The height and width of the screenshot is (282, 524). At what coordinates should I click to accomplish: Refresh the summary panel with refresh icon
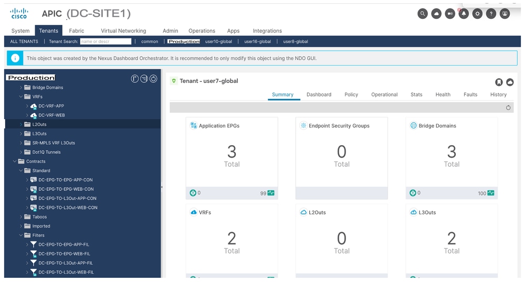508,107
